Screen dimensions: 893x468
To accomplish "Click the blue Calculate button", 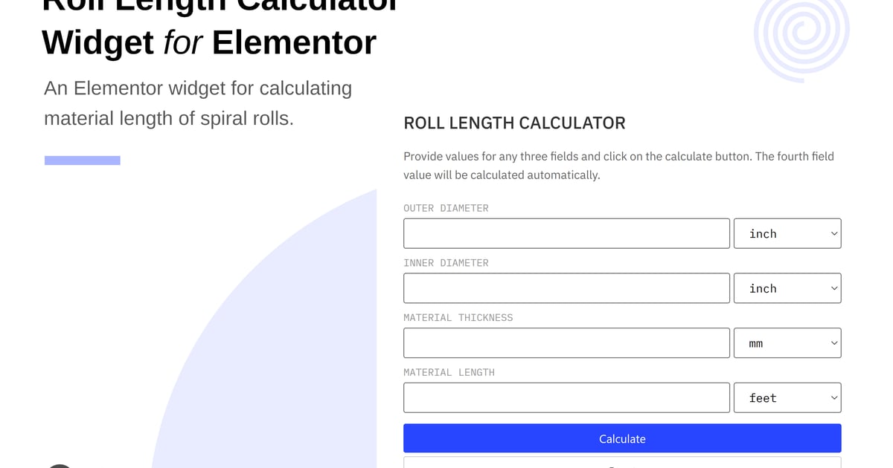I will tap(622, 438).
